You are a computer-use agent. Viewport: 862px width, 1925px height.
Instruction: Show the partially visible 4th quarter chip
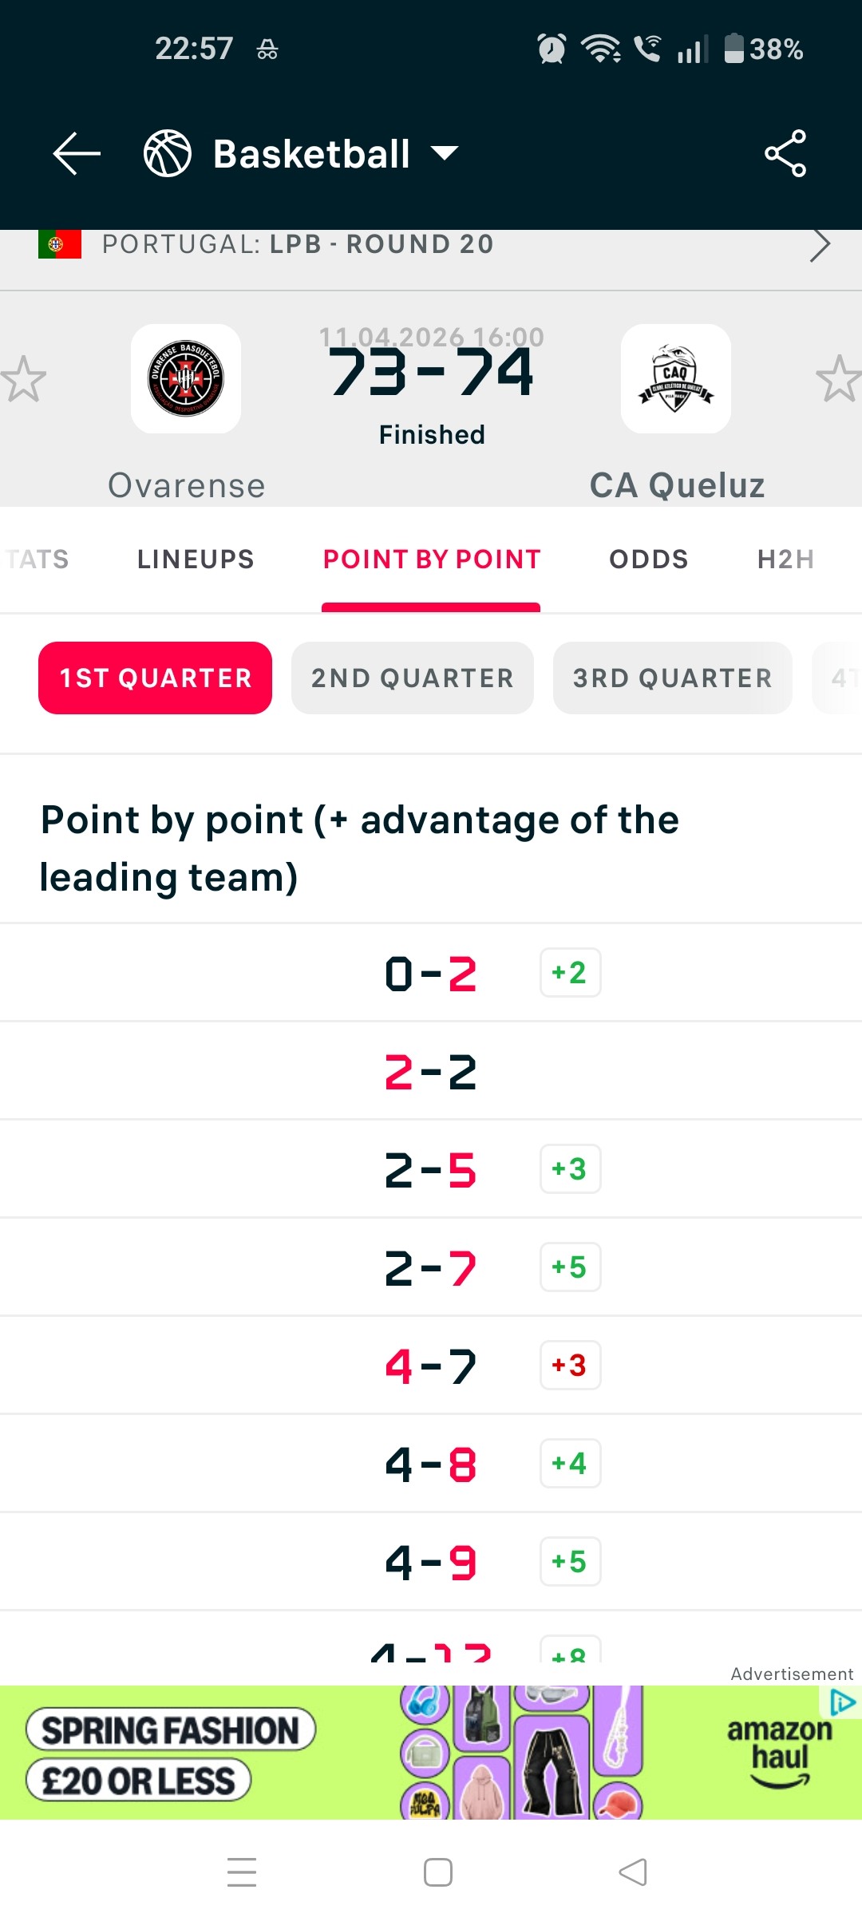(x=838, y=678)
